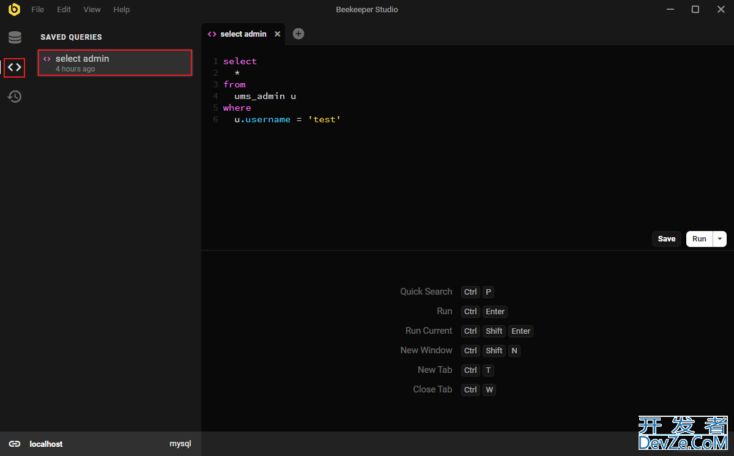Click the mysql label in status bar
The image size is (734, 456).
[x=180, y=444]
